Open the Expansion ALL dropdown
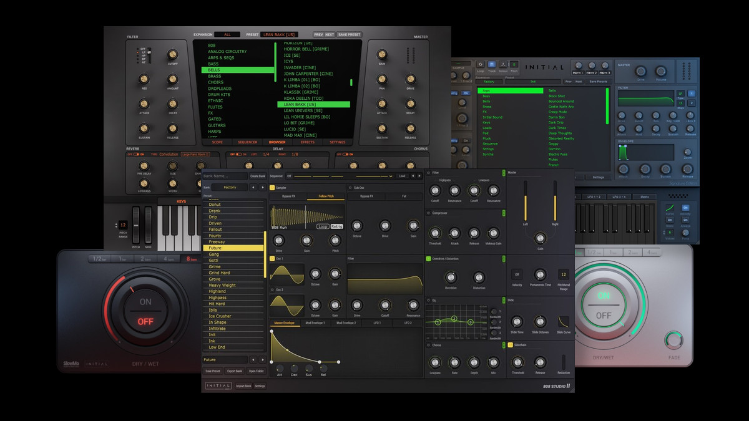This screenshot has height=421, width=749. click(227, 34)
